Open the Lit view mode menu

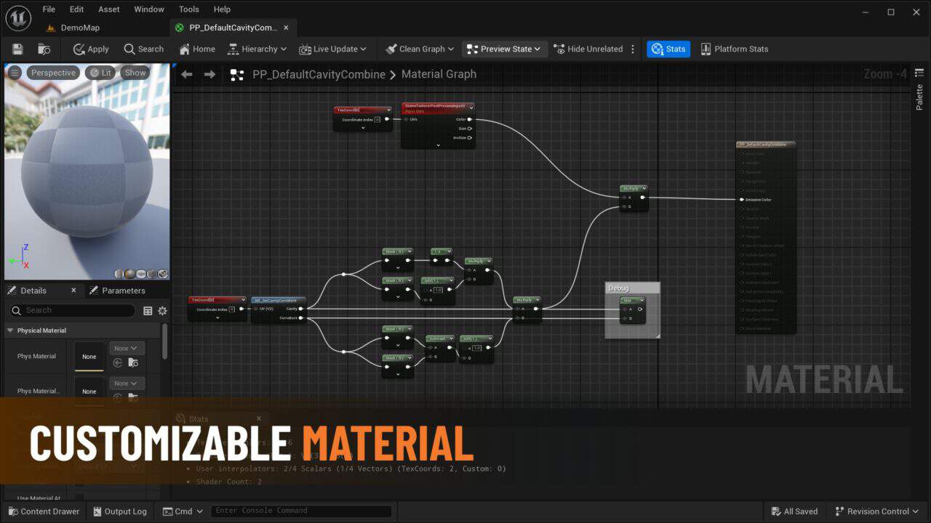(x=100, y=73)
